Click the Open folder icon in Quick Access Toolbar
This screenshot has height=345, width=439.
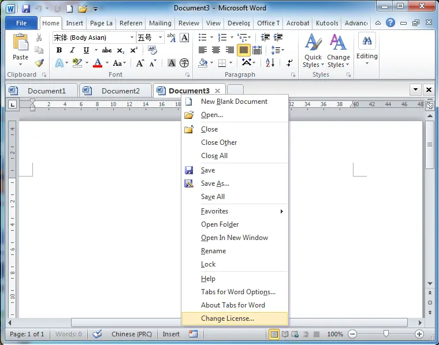click(82, 9)
